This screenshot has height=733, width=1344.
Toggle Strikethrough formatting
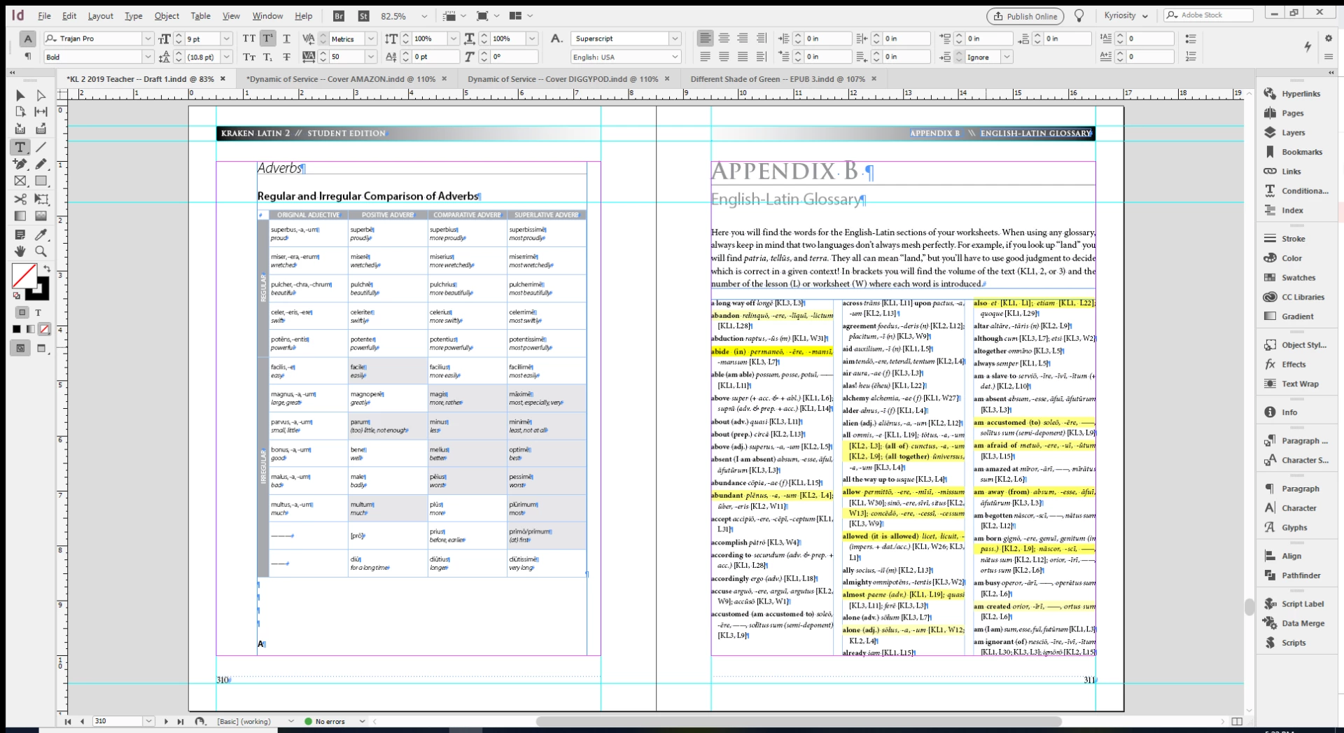pos(287,57)
